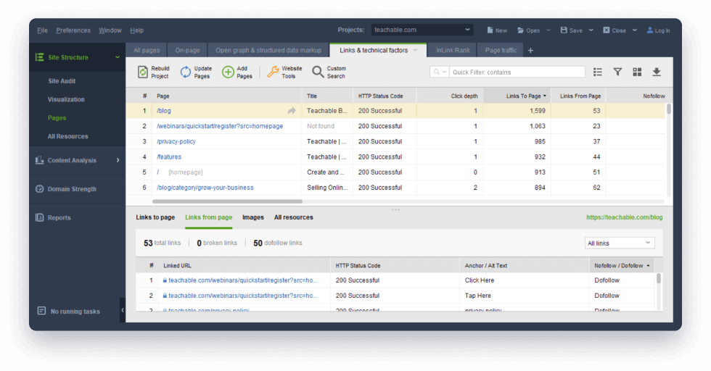
Task: Click the Rebuild Project icon
Action: pyautogui.click(x=143, y=72)
